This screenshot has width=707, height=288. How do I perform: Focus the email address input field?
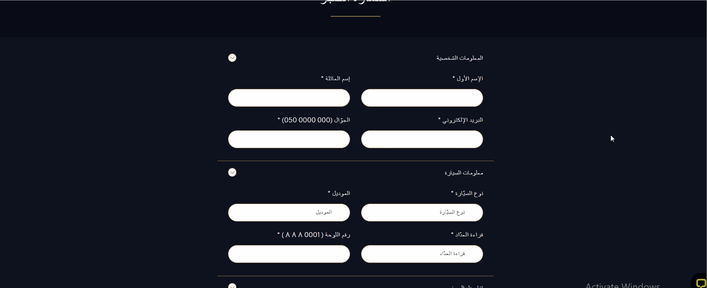(x=422, y=139)
